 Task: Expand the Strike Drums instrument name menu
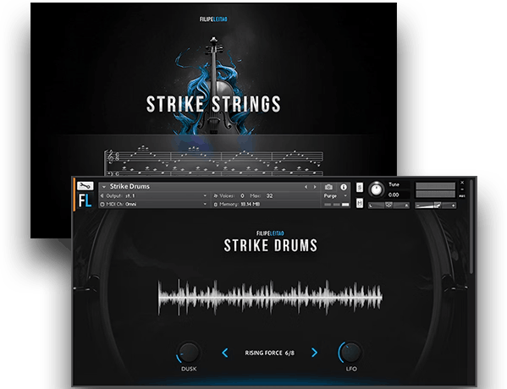pos(104,187)
